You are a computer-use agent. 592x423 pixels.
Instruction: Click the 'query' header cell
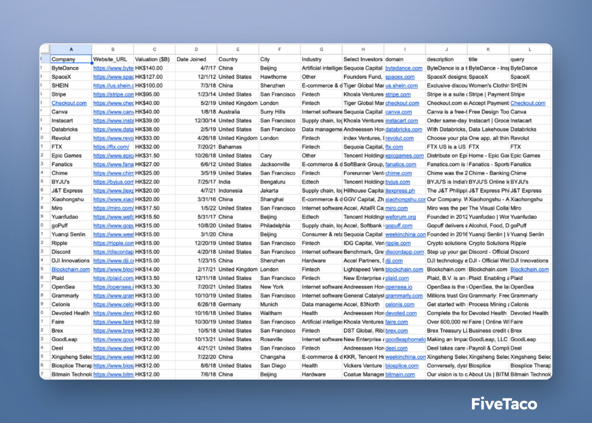pyautogui.click(x=530, y=59)
